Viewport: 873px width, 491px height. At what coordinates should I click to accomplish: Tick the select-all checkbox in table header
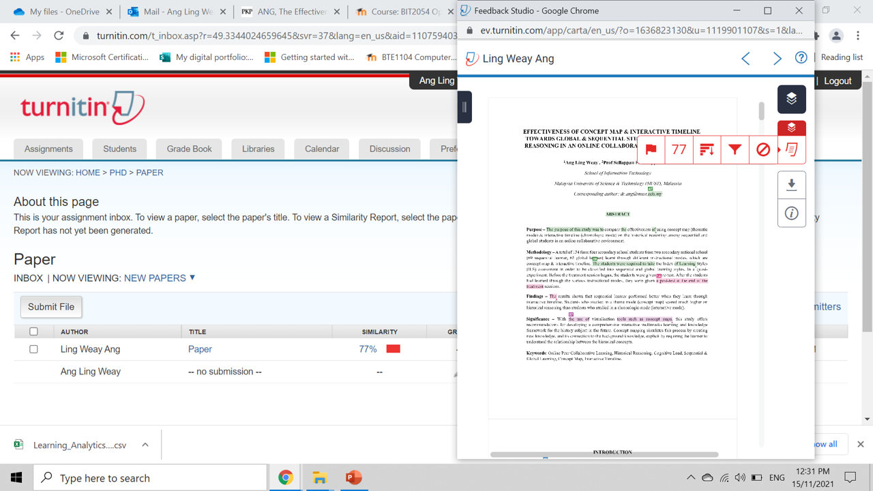(33, 331)
